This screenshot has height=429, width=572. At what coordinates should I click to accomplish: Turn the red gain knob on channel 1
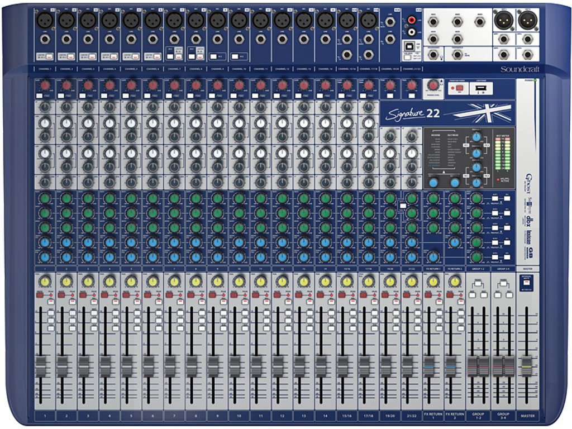45,85
